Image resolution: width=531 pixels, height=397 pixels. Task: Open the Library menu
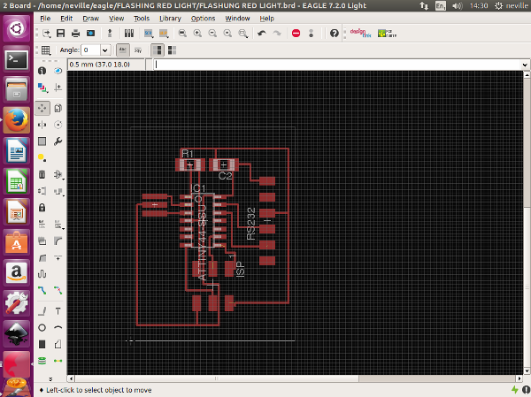coord(170,18)
